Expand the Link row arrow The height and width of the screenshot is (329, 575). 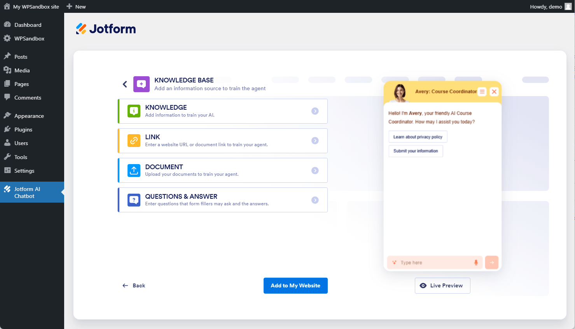click(315, 141)
